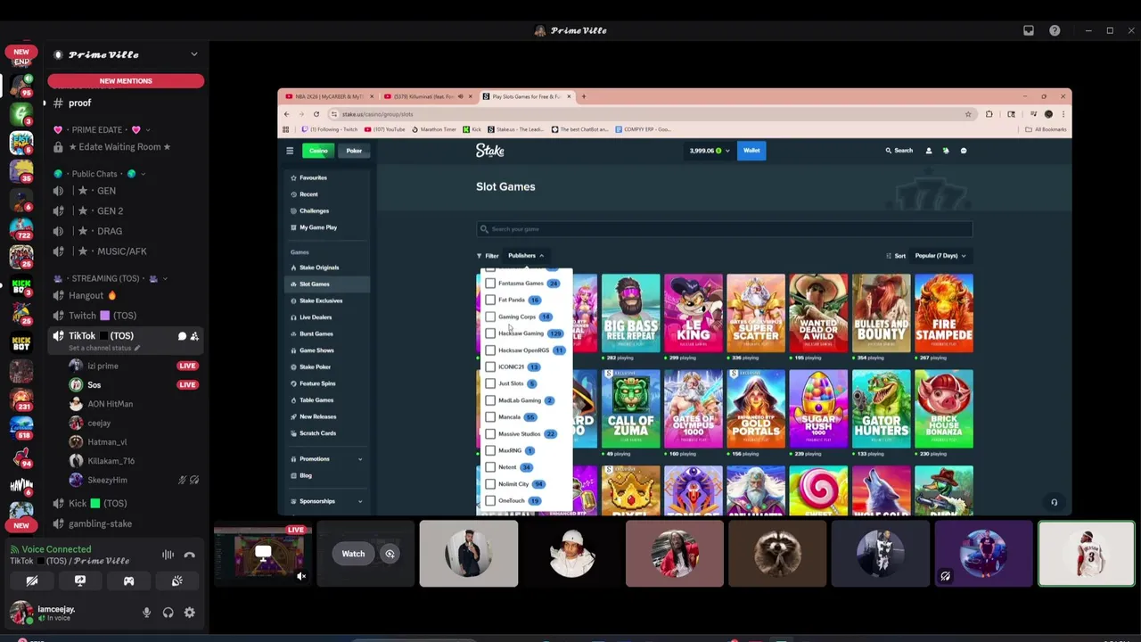Open Stake chat bubble icon
The image size is (1141, 642).
pyautogui.click(x=964, y=151)
